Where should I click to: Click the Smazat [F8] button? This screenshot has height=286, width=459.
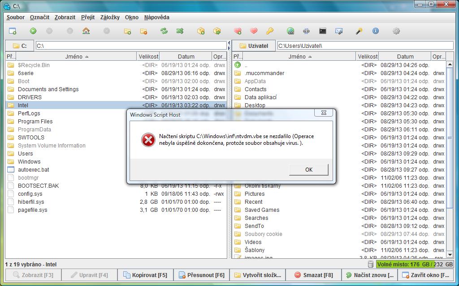click(314, 275)
